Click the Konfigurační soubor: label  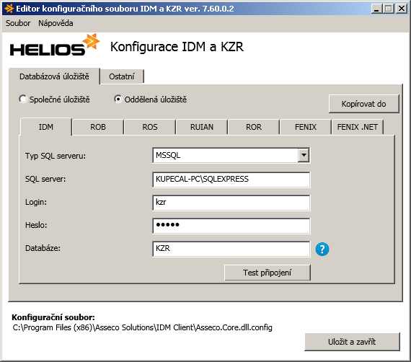coord(53,317)
